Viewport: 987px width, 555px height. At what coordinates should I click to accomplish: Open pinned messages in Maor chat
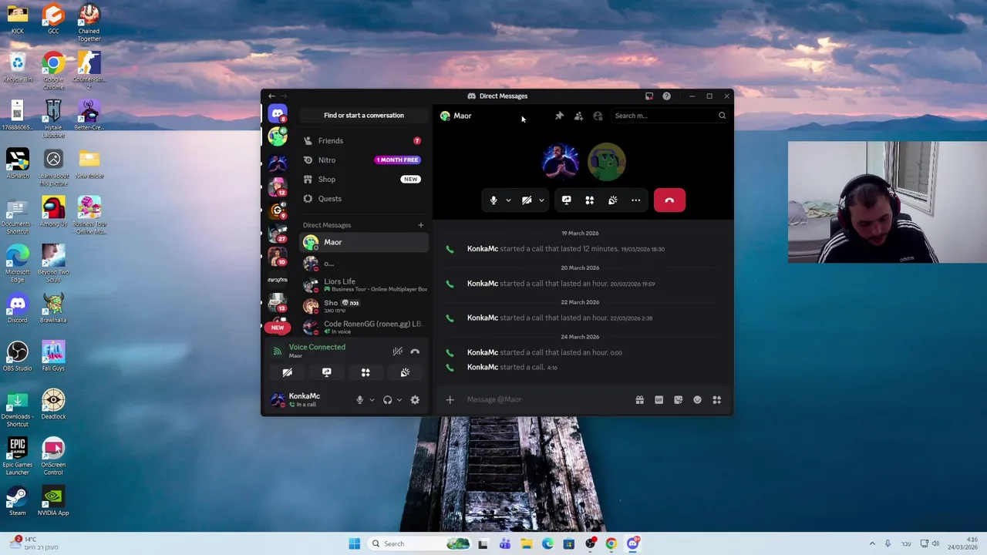click(559, 116)
